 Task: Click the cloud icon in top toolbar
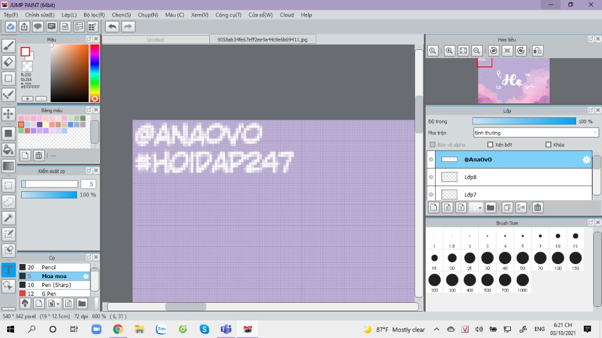tap(11, 26)
